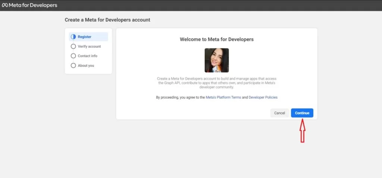Viewport: 382px width, 178px height.
Task: Click the half-filled Register step icon
Action: pos(73,37)
